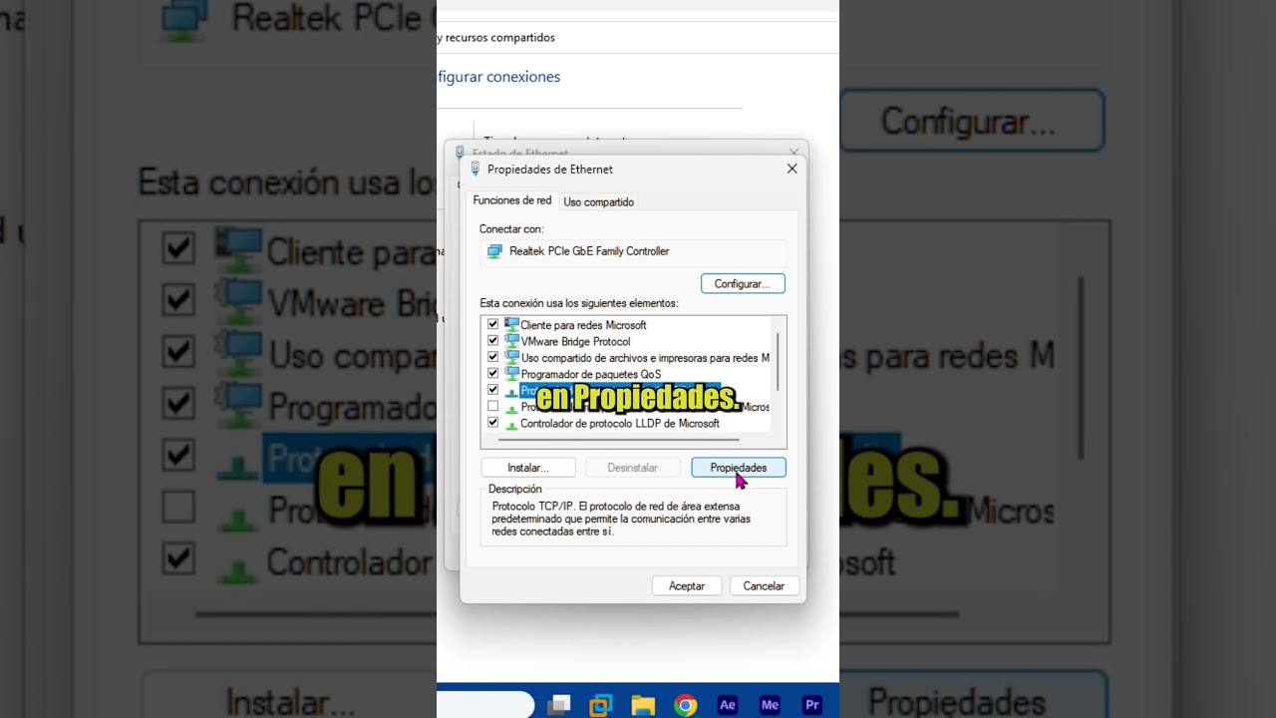Click the VMware Bridge Protocol item icon

click(512, 341)
